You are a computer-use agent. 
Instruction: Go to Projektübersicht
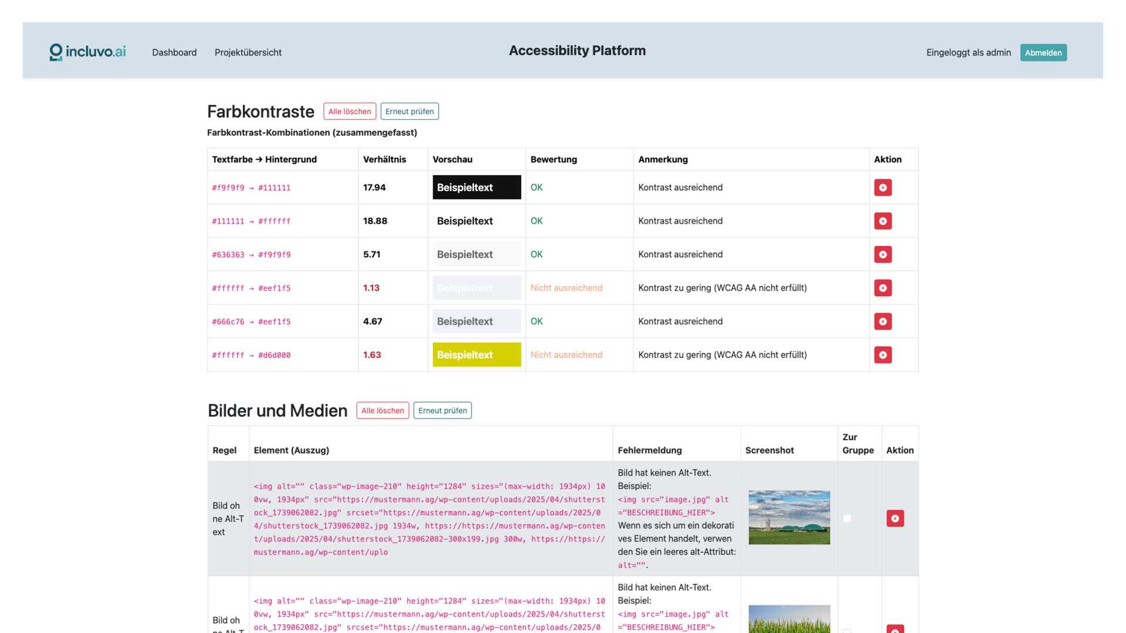click(247, 52)
